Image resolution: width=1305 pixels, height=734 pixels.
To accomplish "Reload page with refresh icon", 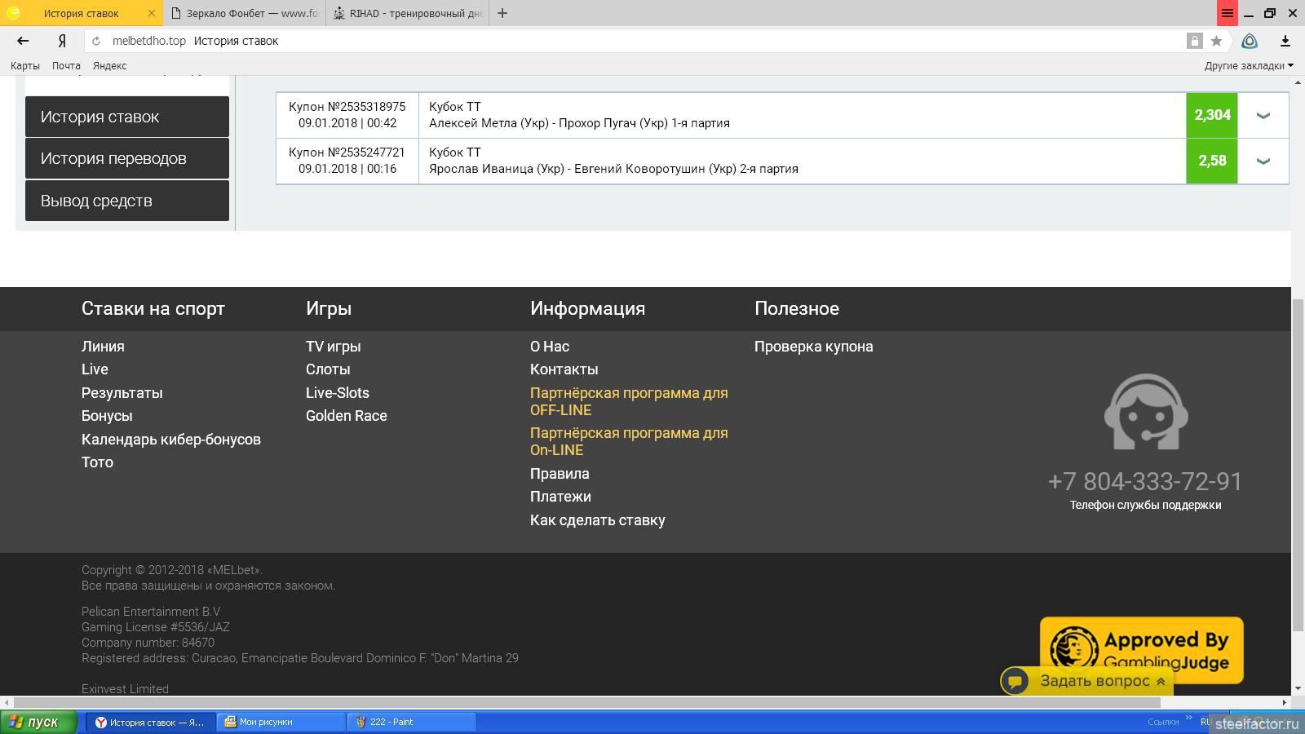I will click(x=96, y=41).
